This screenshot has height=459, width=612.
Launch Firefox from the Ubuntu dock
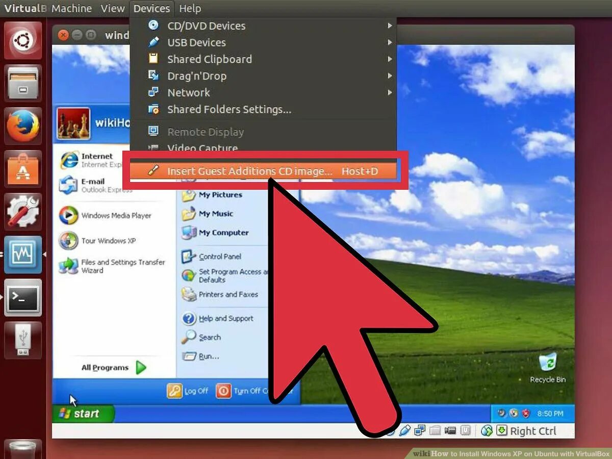[23, 126]
